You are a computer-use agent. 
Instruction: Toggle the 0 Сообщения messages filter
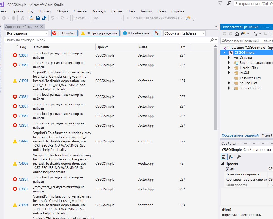click(x=136, y=33)
